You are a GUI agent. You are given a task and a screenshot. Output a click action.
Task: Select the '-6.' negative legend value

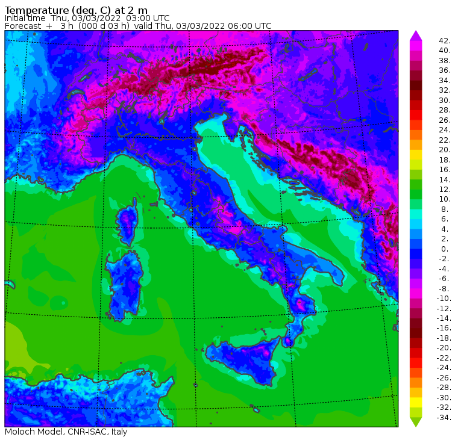pos(444,279)
